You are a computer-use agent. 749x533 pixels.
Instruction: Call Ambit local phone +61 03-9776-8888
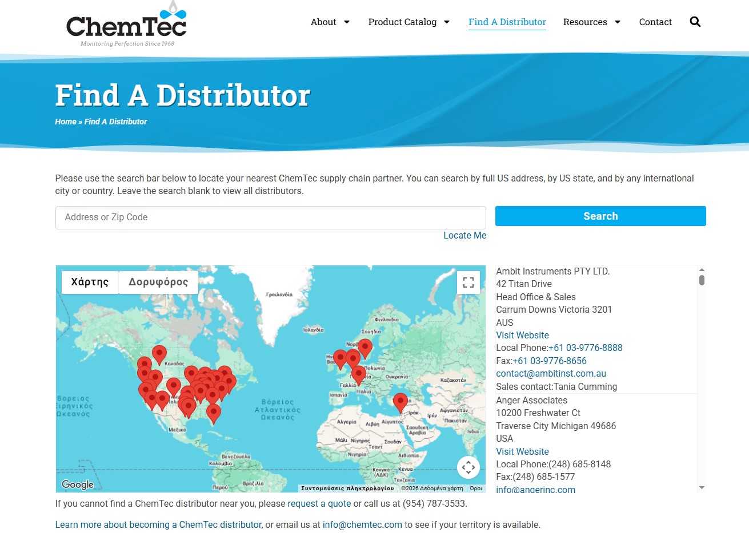[585, 348]
